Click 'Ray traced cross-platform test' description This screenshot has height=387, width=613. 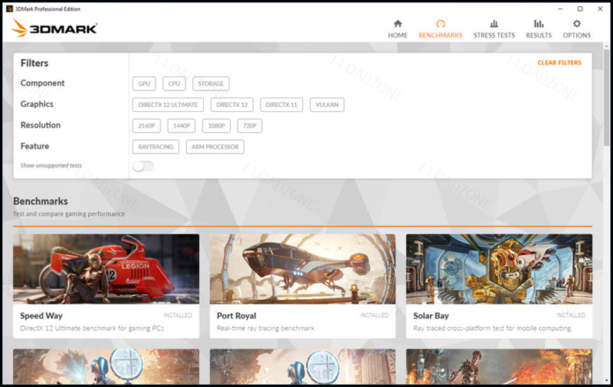click(x=493, y=329)
